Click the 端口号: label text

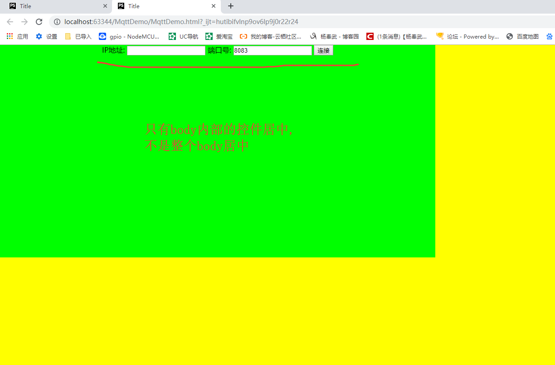tap(219, 50)
